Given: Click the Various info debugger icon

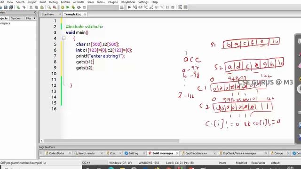Looking at the screenshot, I should tap(185, 8).
